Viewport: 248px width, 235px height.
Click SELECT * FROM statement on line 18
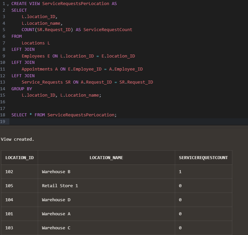[x=64, y=115]
